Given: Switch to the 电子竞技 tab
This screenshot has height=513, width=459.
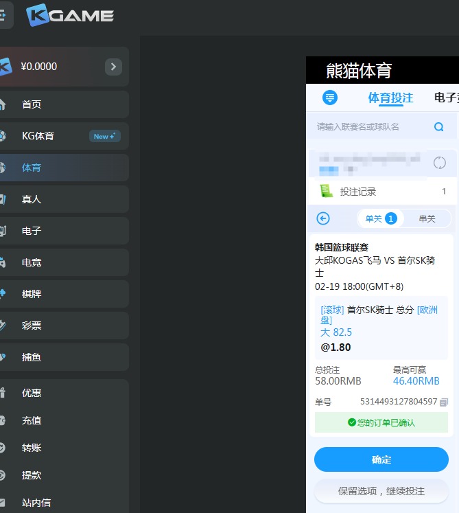Looking at the screenshot, I should [447, 98].
